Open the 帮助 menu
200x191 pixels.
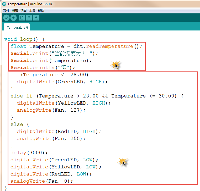click(41, 11)
